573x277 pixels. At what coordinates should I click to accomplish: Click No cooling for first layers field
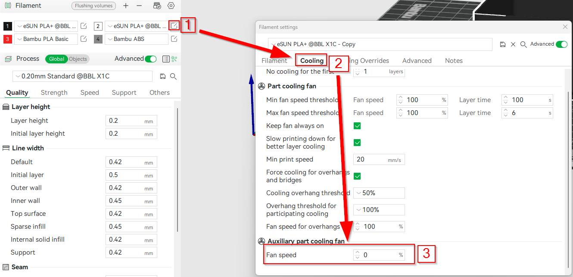tap(379, 72)
